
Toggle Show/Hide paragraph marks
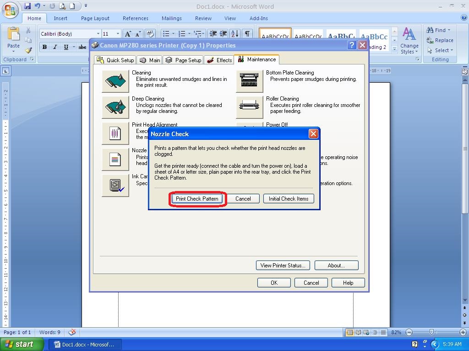247,34
